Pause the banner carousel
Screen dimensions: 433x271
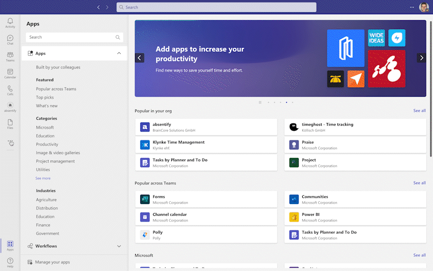point(260,102)
